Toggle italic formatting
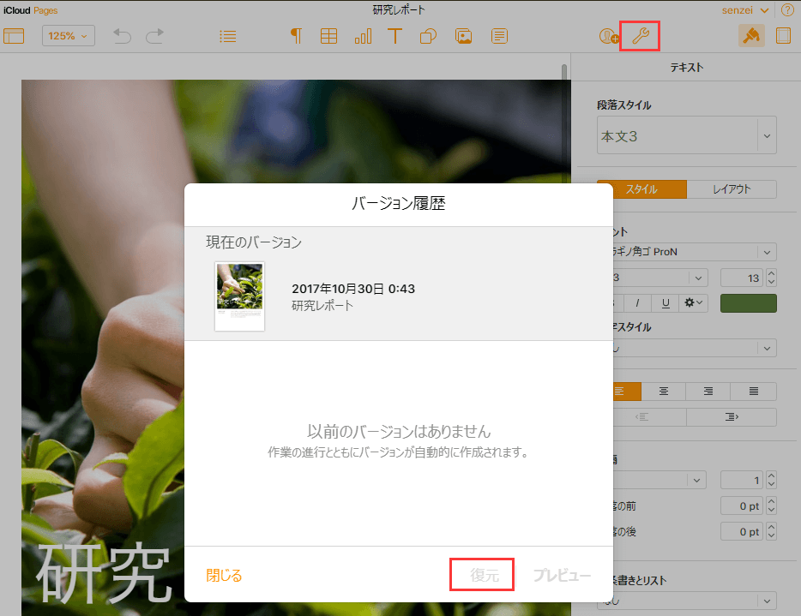 pos(636,302)
